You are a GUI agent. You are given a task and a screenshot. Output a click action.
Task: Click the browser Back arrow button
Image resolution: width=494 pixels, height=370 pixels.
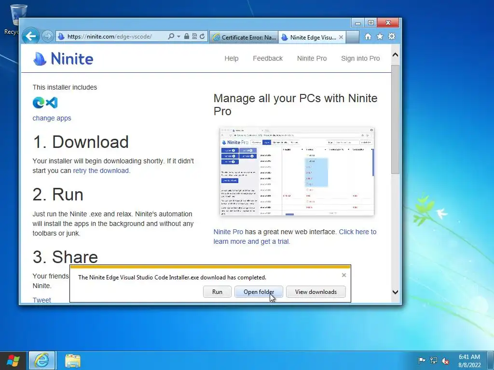coord(30,36)
